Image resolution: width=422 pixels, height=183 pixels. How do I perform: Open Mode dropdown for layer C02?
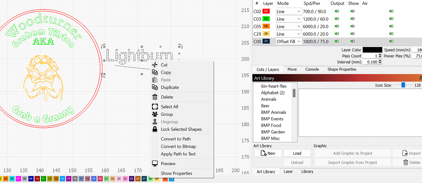click(x=289, y=12)
